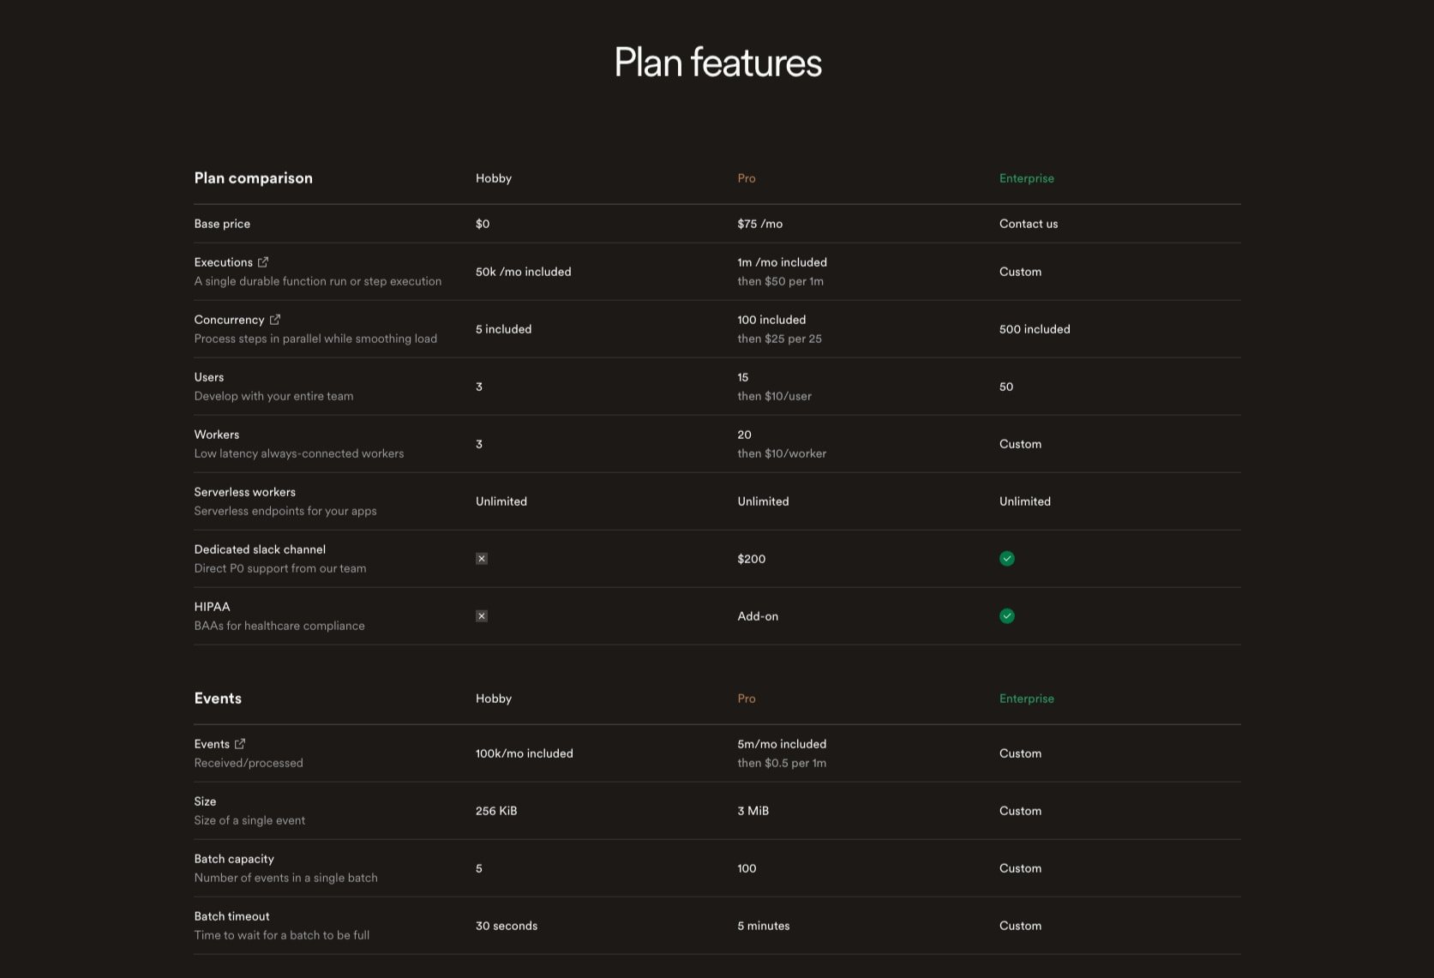Click 'A single durable function run' description
This screenshot has width=1434, height=978.
pyautogui.click(x=318, y=281)
